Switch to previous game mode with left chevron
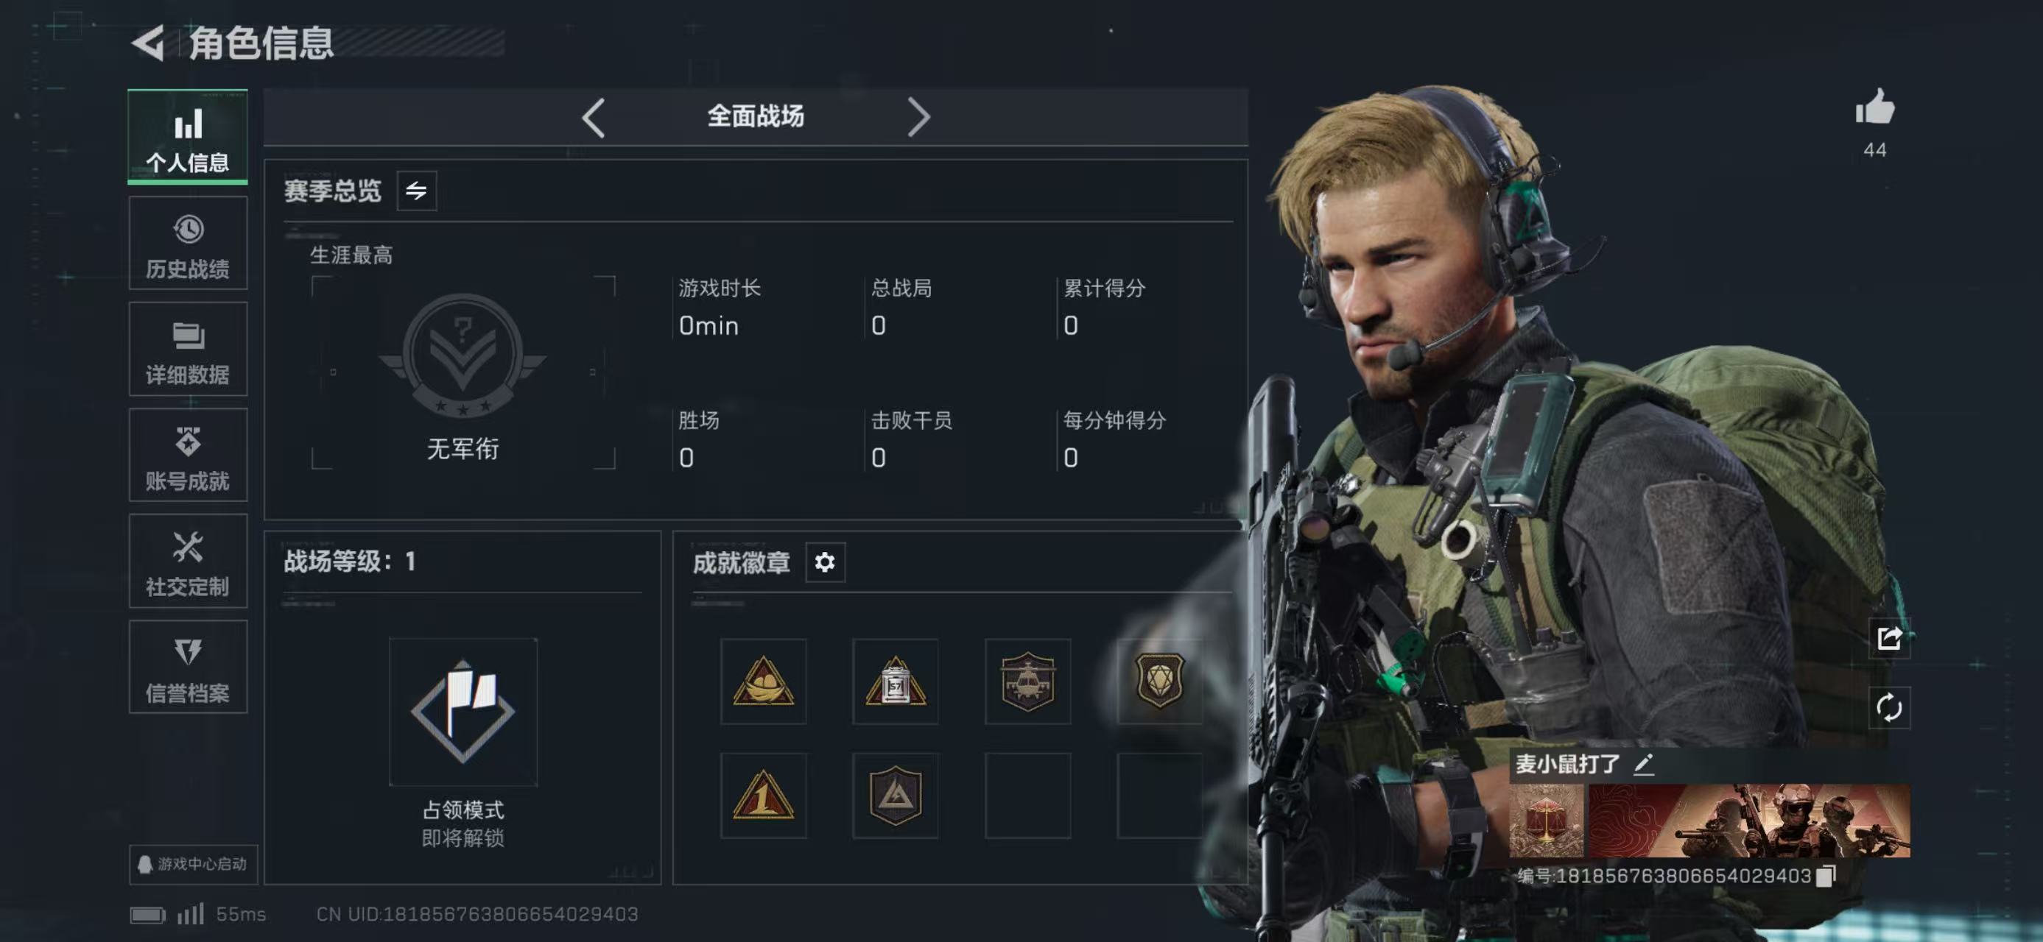The image size is (2043, 942). tap(593, 117)
